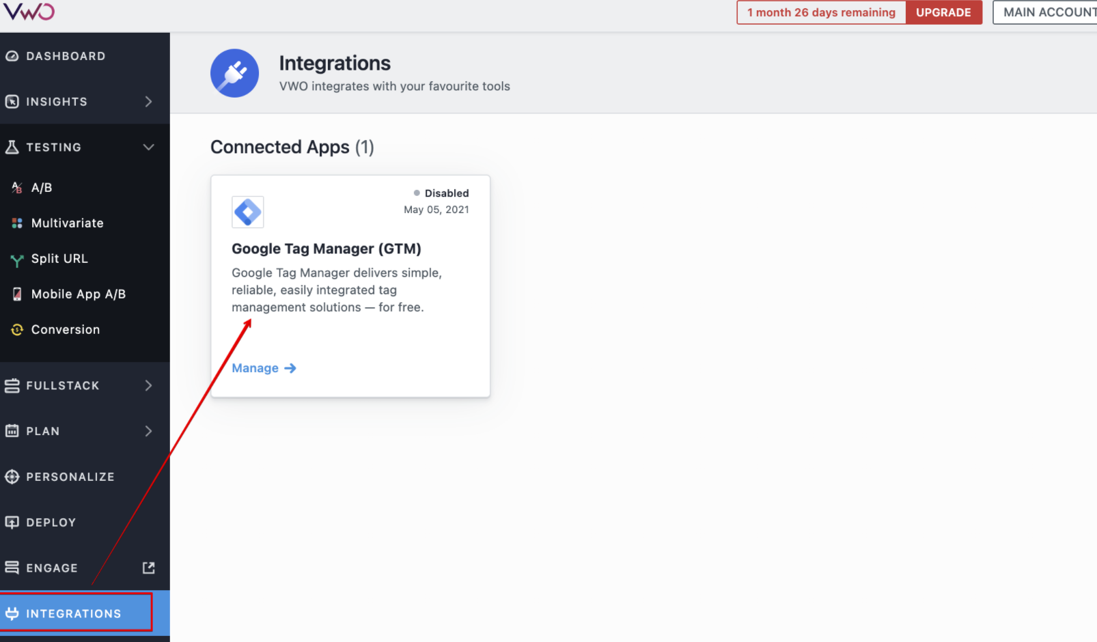Click the Connected Apps (1) heading
The image size is (1097, 642).
pyautogui.click(x=292, y=147)
